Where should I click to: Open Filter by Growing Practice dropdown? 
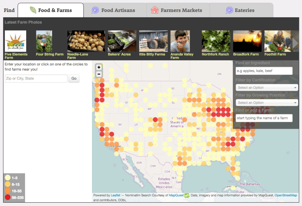pos(267,103)
